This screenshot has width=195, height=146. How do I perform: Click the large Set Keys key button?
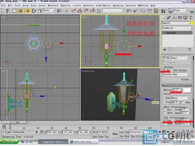coord(115,134)
